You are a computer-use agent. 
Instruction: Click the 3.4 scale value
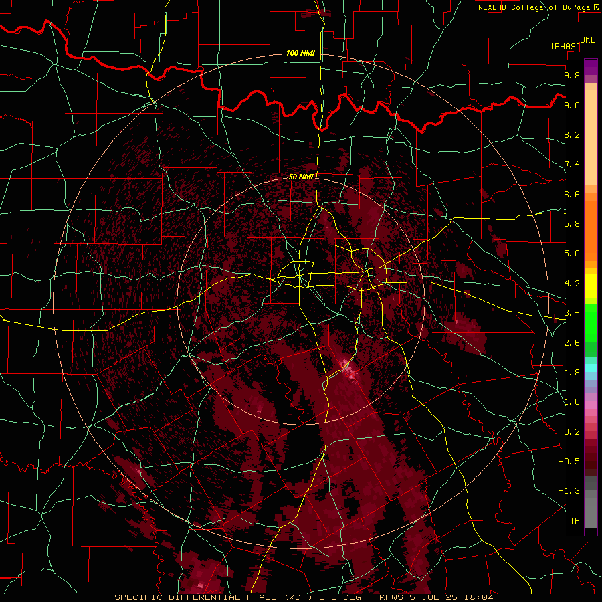click(572, 313)
